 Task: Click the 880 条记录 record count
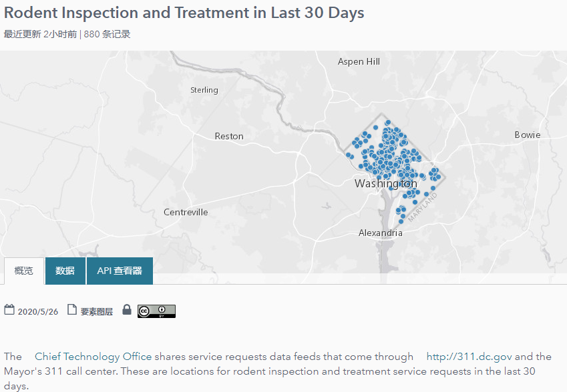click(x=107, y=35)
